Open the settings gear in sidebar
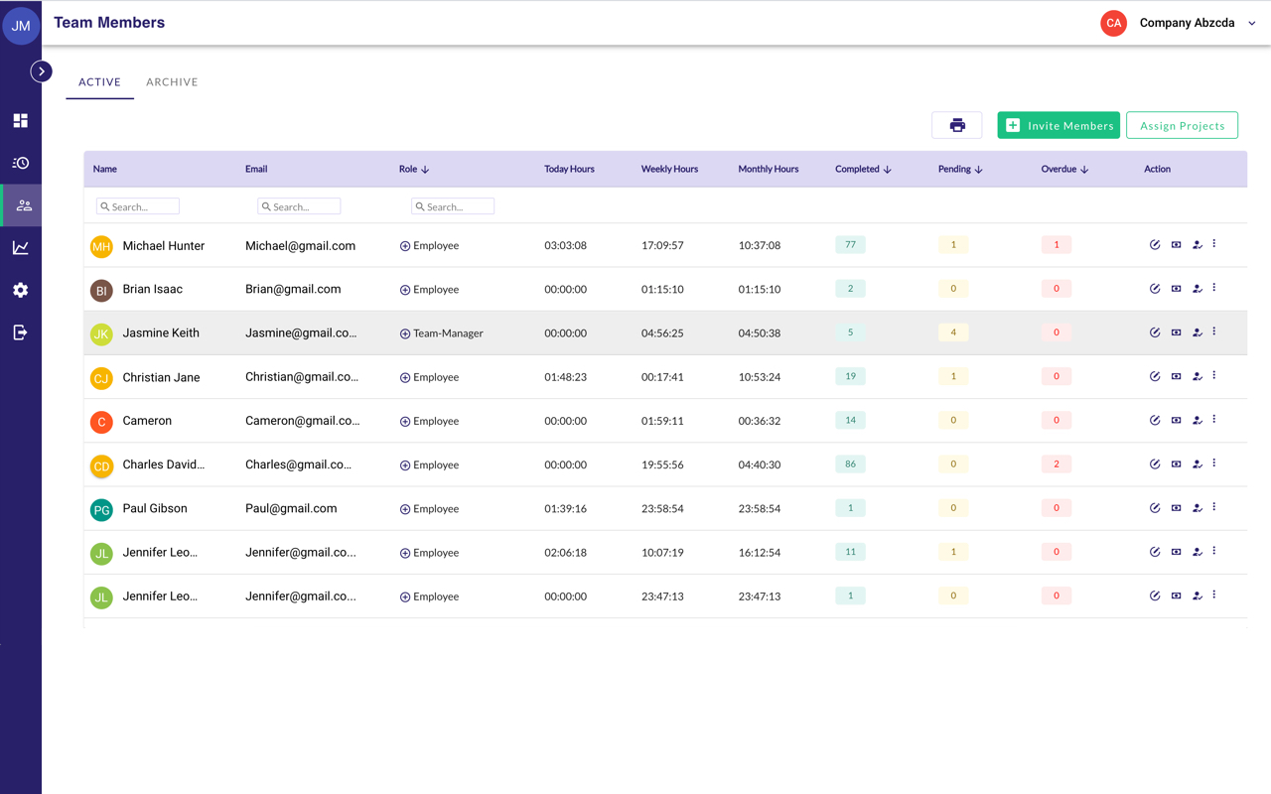This screenshot has width=1271, height=794. pyautogui.click(x=20, y=290)
